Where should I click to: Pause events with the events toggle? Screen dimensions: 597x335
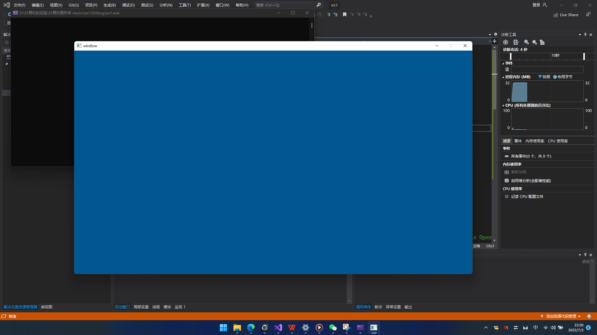507,69
